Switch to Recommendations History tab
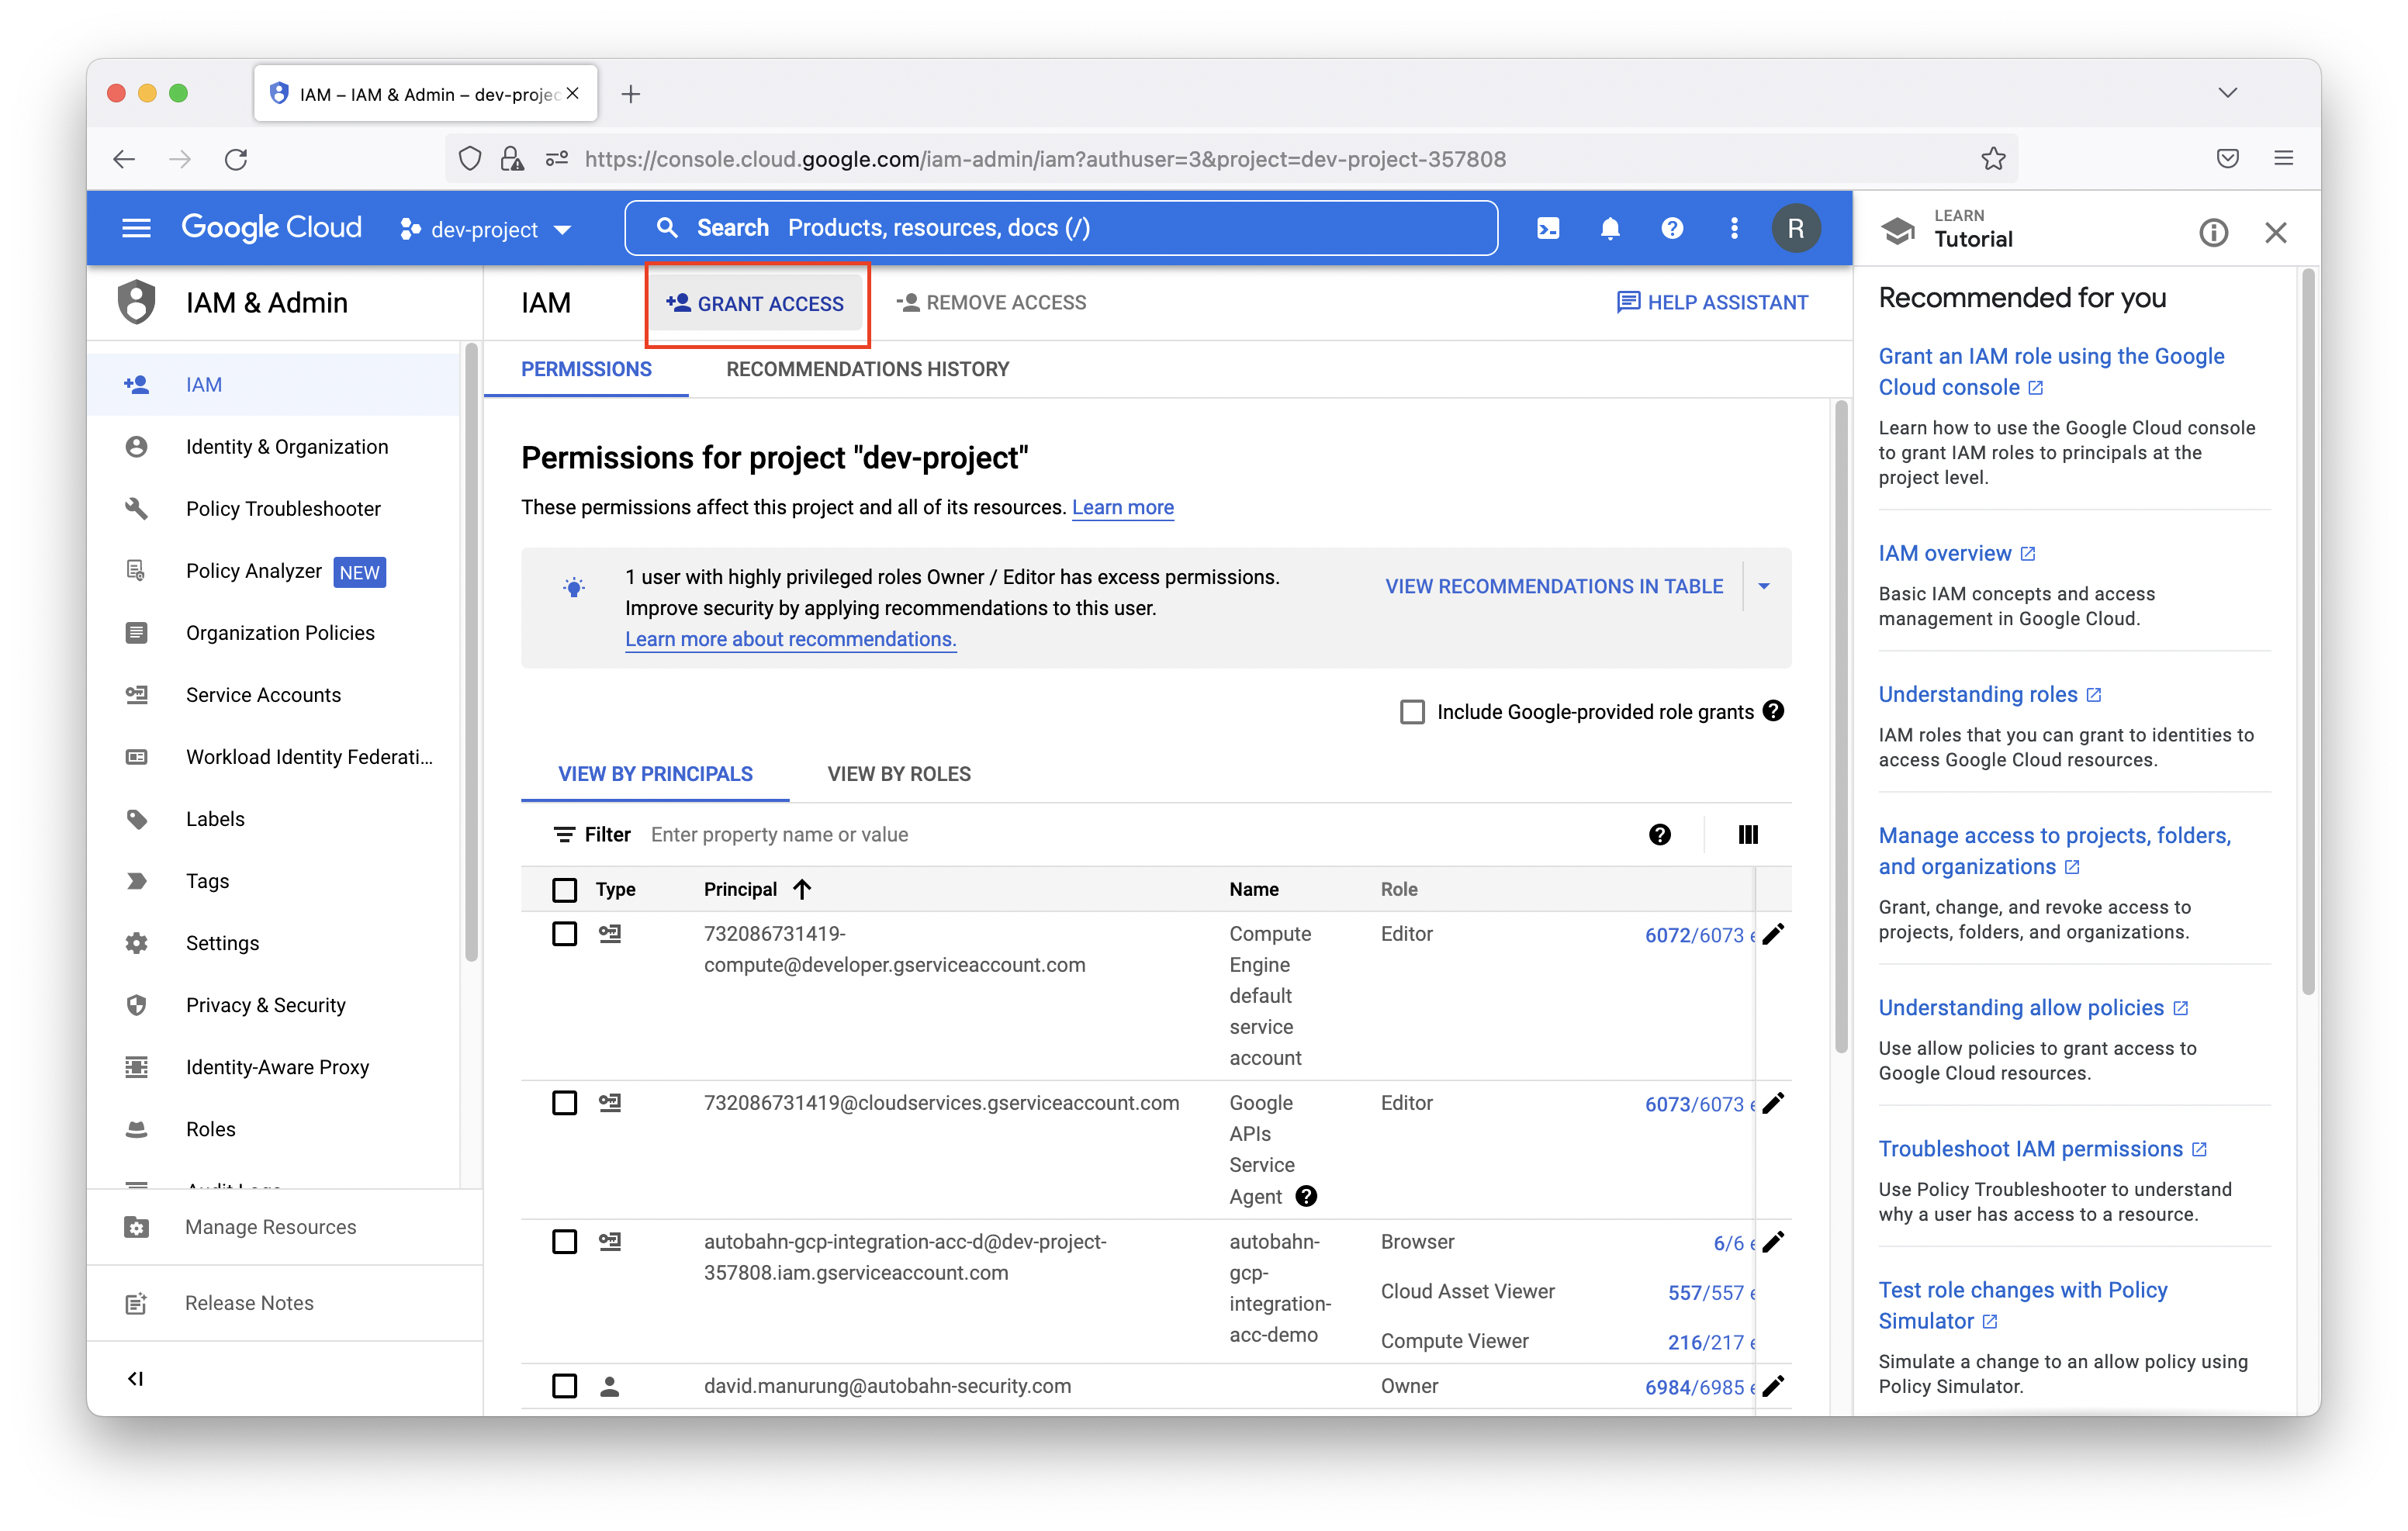2408x1531 pixels. 868,369
